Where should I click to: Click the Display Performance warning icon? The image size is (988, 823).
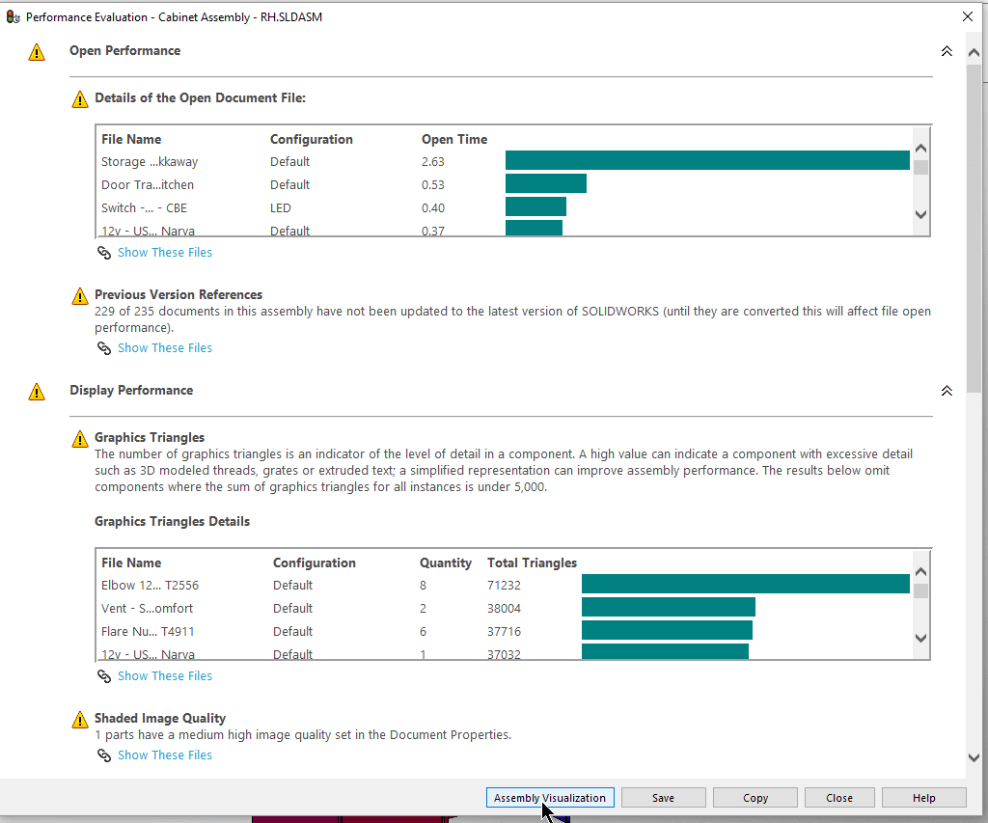[37, 392]
